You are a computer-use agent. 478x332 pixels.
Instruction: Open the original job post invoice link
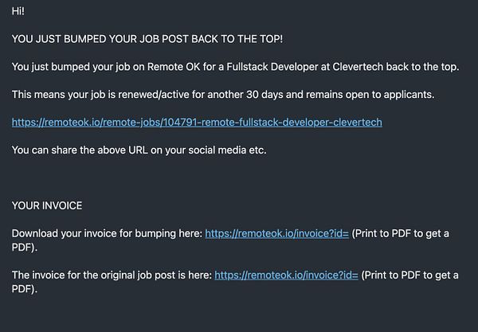(x=286, y=275)
